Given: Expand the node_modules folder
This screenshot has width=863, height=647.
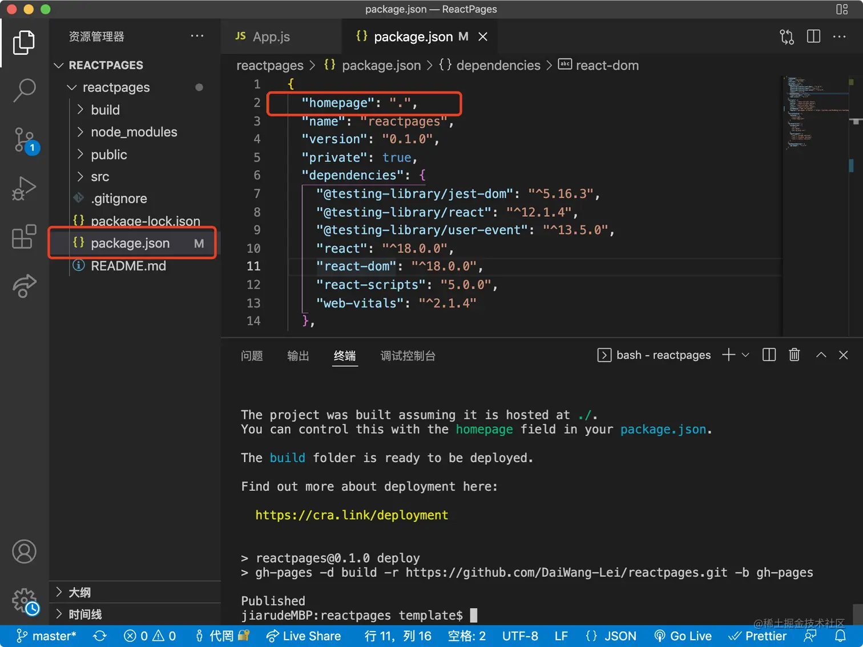Looking at the screenshot, I should pos(134,132).
